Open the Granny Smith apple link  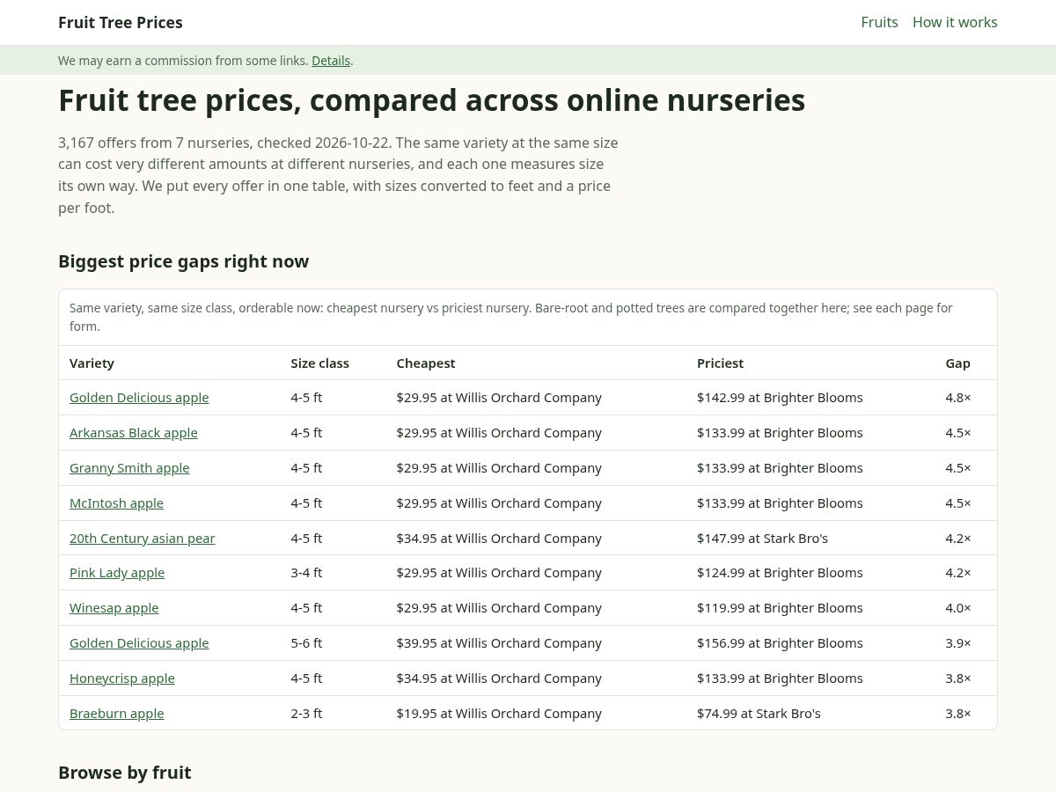tap(129, 468)
